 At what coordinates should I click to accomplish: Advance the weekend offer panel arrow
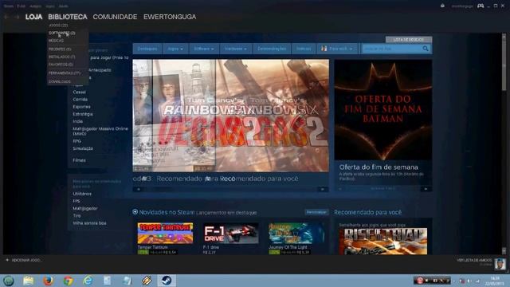pos(426,189)
